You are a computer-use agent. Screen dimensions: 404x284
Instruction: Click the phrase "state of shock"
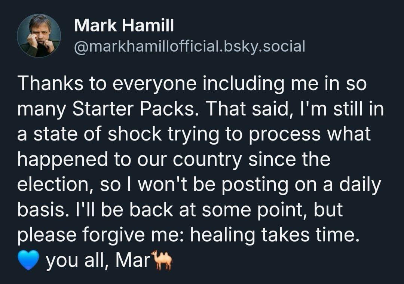coord(97,134)
